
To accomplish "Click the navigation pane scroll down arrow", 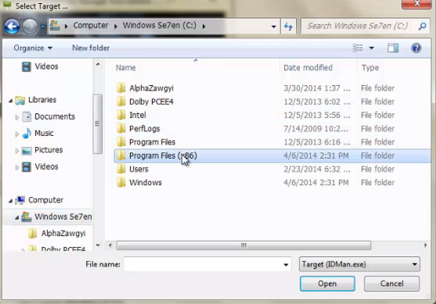I will pos(98,245).
